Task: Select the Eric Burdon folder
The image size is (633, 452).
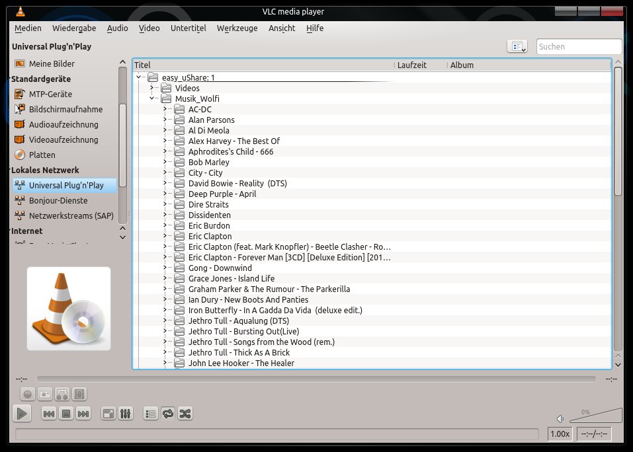Action: point(209,226)
